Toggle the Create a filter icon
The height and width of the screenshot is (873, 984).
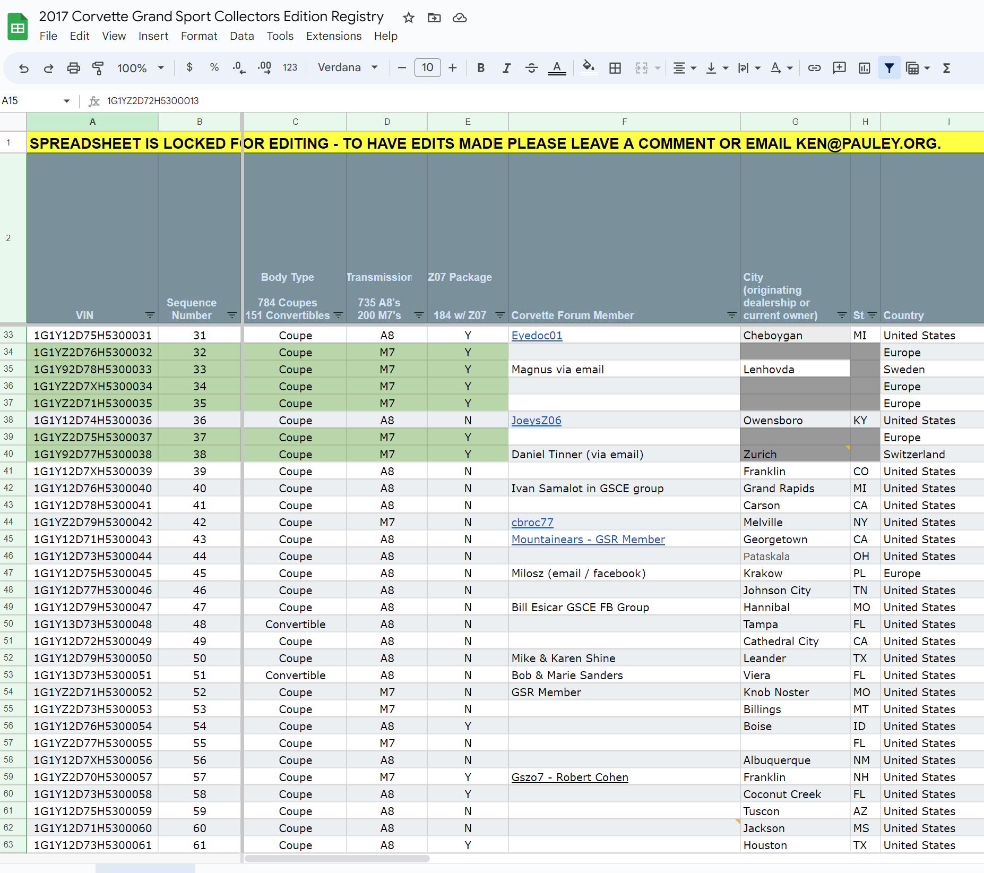click(x=889, y=68)
